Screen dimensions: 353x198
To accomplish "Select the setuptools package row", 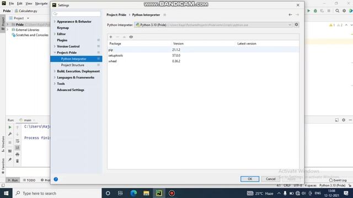I will pyautogui.click(x=204, y=56).
